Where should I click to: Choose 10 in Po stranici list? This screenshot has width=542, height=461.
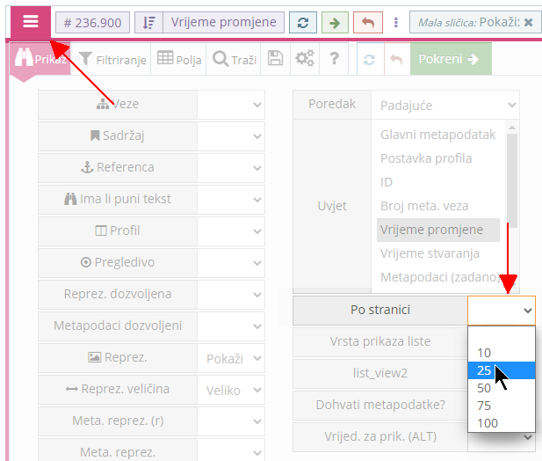[502, 353]
